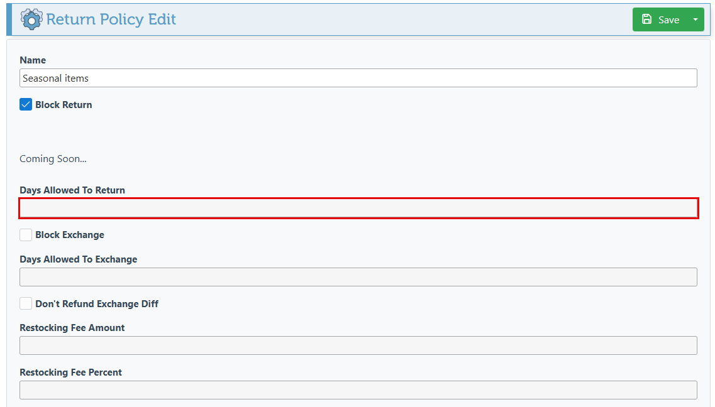Viewport: 715px width, 407px height.
Task: Click the Name field containing Seasonal items
Action: (358, 79)
